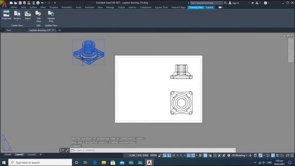Open Microsoft Store from the taskbar
The height and width of the screenshot is (166, 295).
coord(113,162)
